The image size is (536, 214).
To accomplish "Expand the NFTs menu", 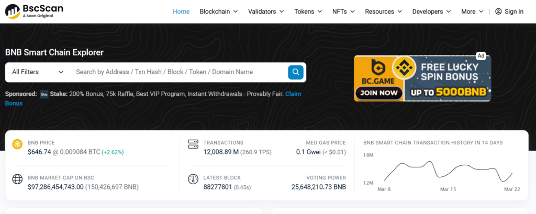I will tap(343, 12).
